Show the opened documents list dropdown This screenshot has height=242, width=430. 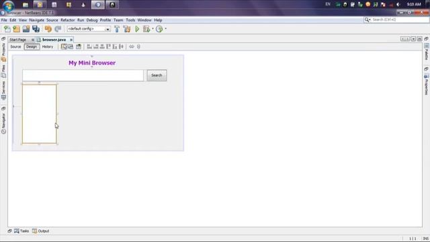(413, 39)
